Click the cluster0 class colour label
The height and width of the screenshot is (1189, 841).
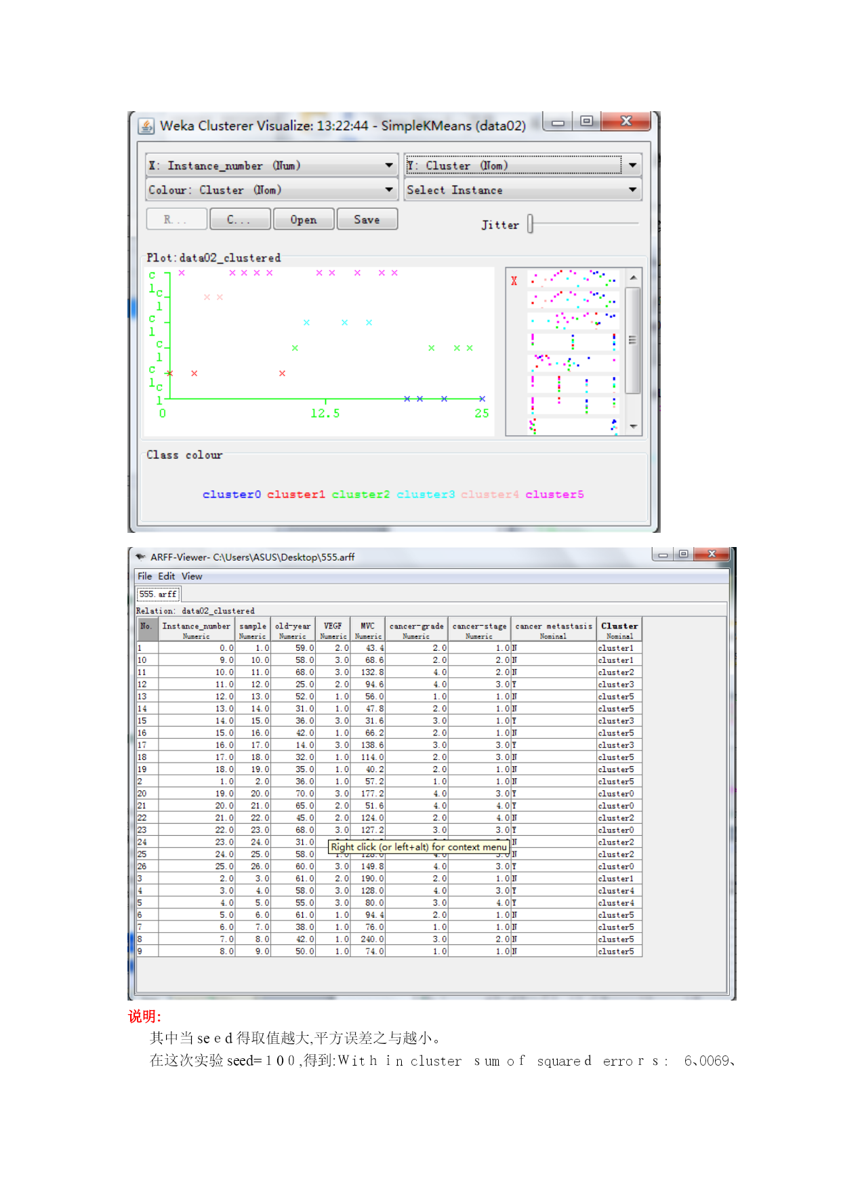click(232, 494)
